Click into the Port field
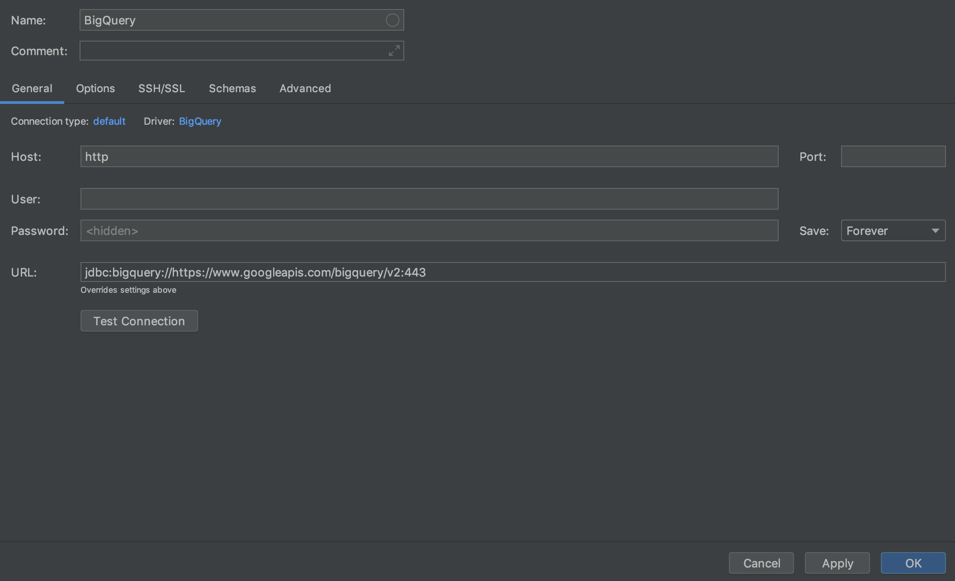 893,156
